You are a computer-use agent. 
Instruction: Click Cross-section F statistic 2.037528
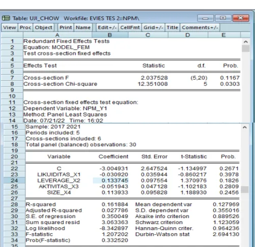(154, 78)
